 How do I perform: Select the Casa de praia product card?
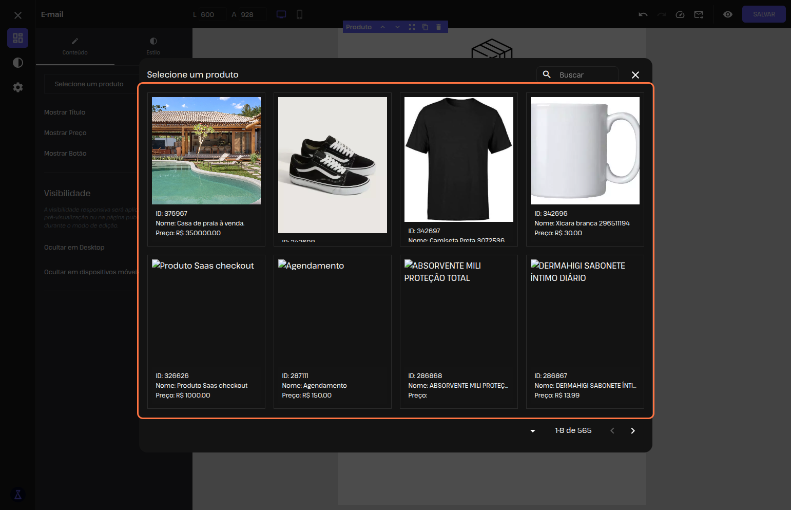pyautogui.click(x=206, y=169)
